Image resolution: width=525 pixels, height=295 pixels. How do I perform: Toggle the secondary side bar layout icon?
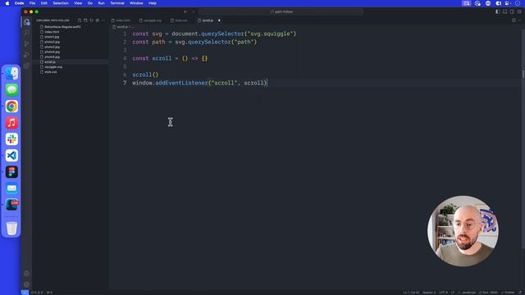coord(512,11)
